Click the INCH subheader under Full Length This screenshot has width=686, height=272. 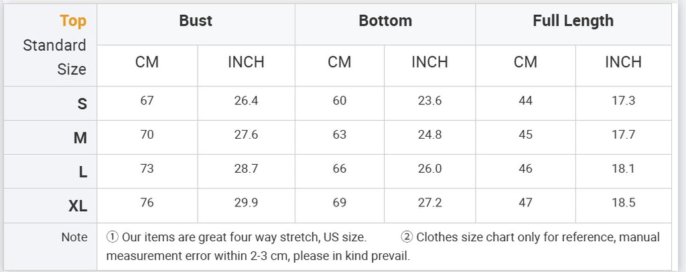[x=623, y=62]
